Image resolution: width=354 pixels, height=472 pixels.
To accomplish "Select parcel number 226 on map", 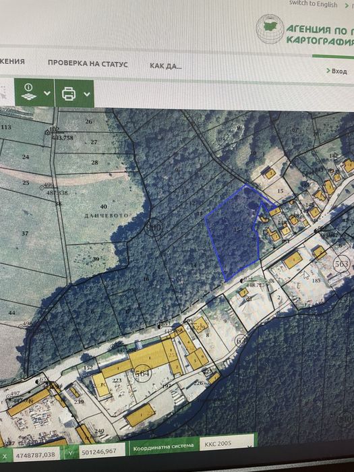I will click(199, 383).
